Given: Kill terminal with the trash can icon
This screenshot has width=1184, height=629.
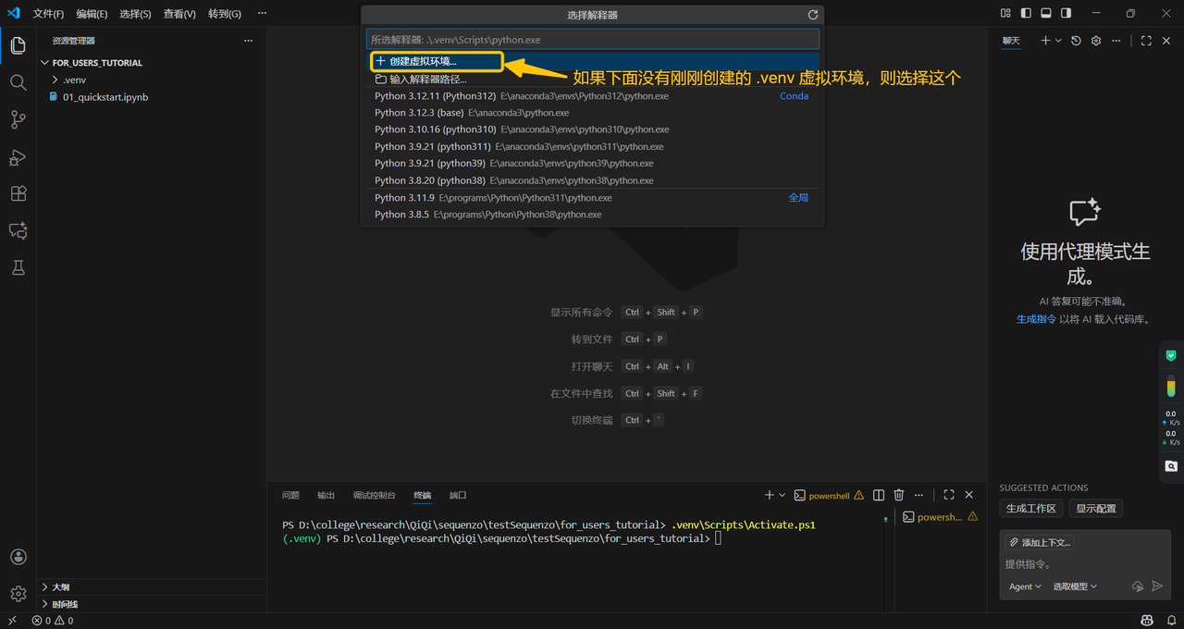Looking at the screenshot, I should click(x=898, y=496).
